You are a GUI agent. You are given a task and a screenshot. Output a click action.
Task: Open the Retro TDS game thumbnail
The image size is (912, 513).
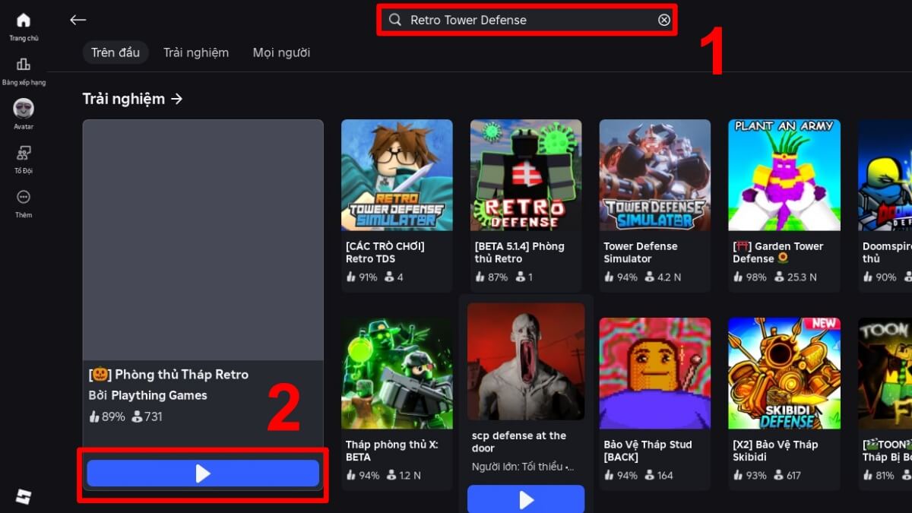[396, 175]
